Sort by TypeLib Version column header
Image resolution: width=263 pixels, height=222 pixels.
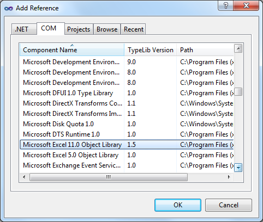tap(151, 50)
